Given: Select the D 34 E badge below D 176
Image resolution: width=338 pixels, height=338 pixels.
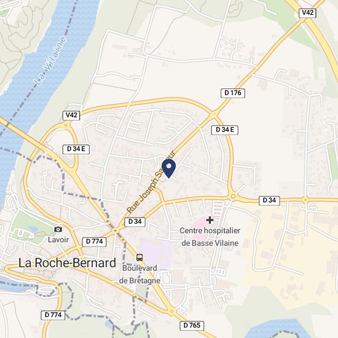Looking at the screenshot, I should tap(225, 130).
